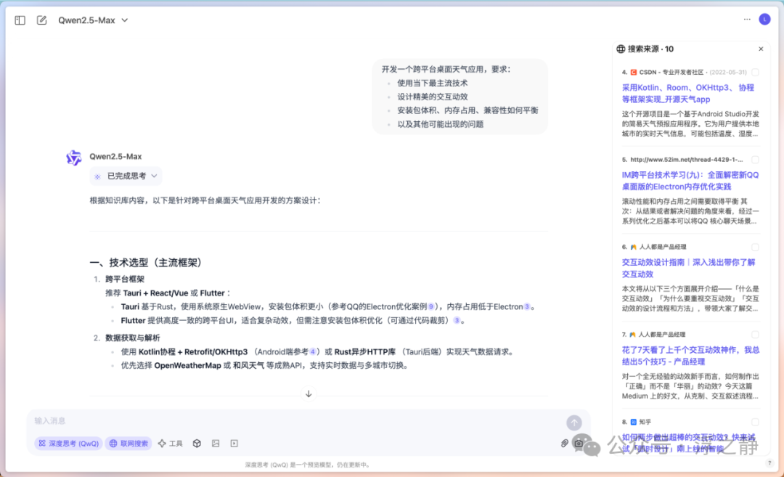This screenshot has height=477, width=784.
Task: Click citation marker 3 in the Flutter line
Action: [x=457, y=320]
